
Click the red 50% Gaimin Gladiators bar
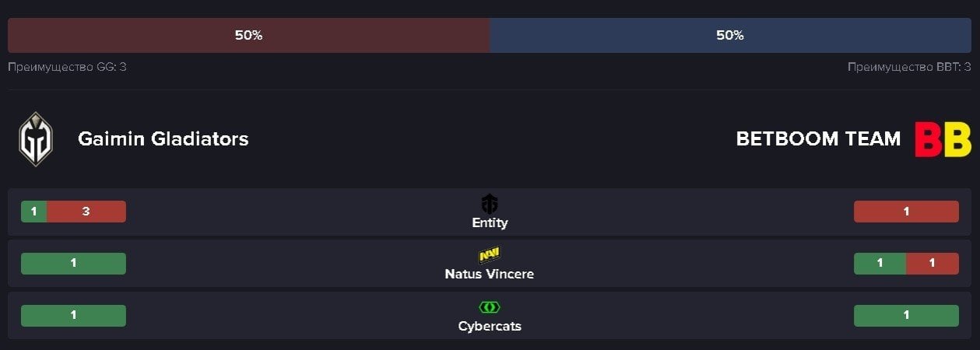tap(248, 36)
